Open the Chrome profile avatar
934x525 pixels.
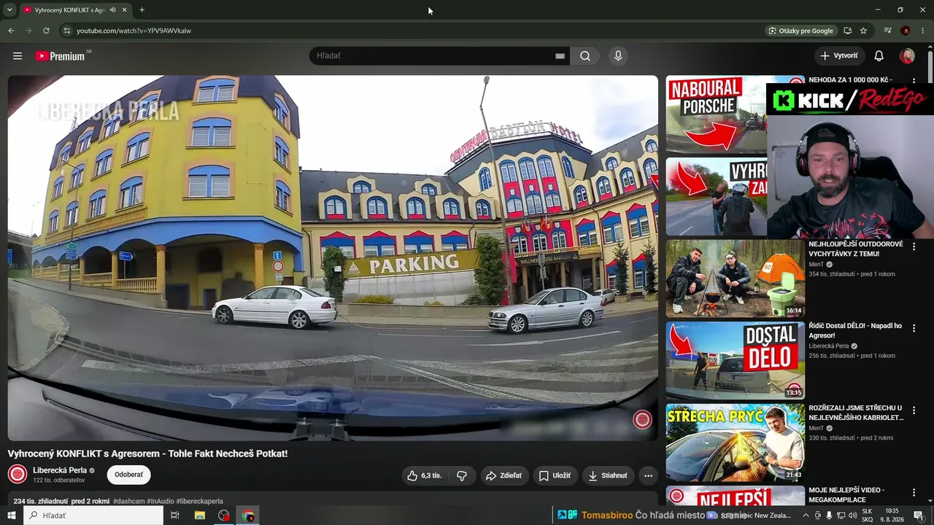click(906, 31)
